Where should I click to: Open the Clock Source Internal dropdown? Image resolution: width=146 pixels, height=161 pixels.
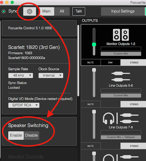tap(51, 76)
